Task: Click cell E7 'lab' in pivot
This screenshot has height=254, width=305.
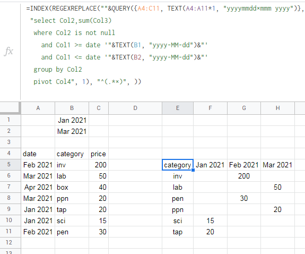Action: tap(178, 187)
